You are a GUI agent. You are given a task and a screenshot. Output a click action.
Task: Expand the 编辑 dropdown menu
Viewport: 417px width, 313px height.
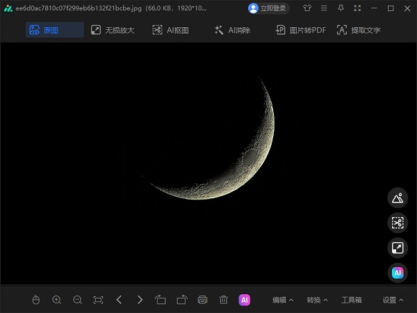tap(282, 300)
